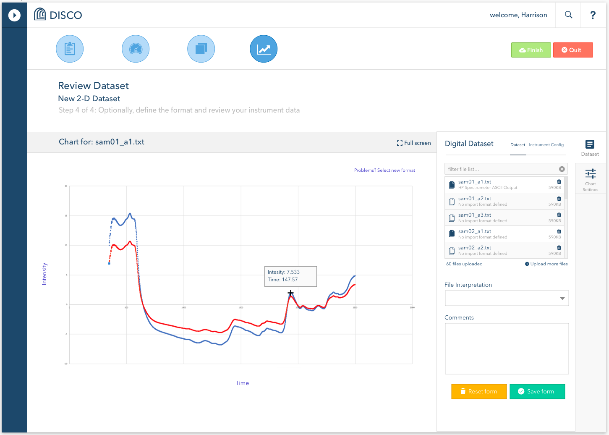Open help with the question mark icon

(593, 15)
